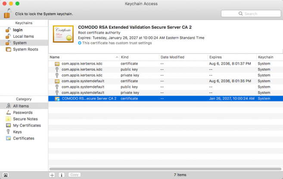Show the Certificates category
Viewport: 283px width, 179px height.
pos(24,139)
